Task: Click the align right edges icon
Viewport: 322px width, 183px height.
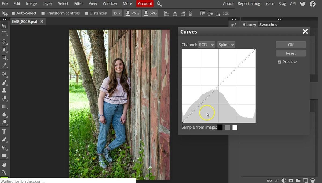Action: 183,13
